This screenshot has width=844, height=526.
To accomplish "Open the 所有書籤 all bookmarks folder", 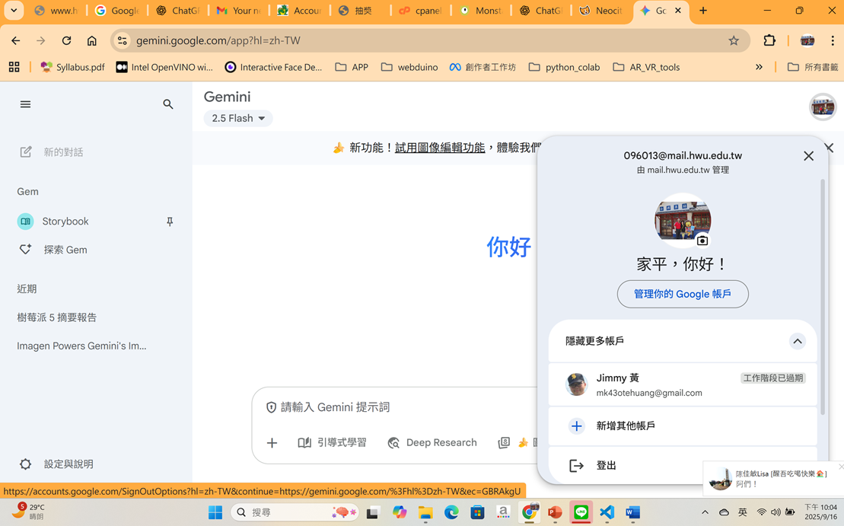I will [x=813, y=67].
